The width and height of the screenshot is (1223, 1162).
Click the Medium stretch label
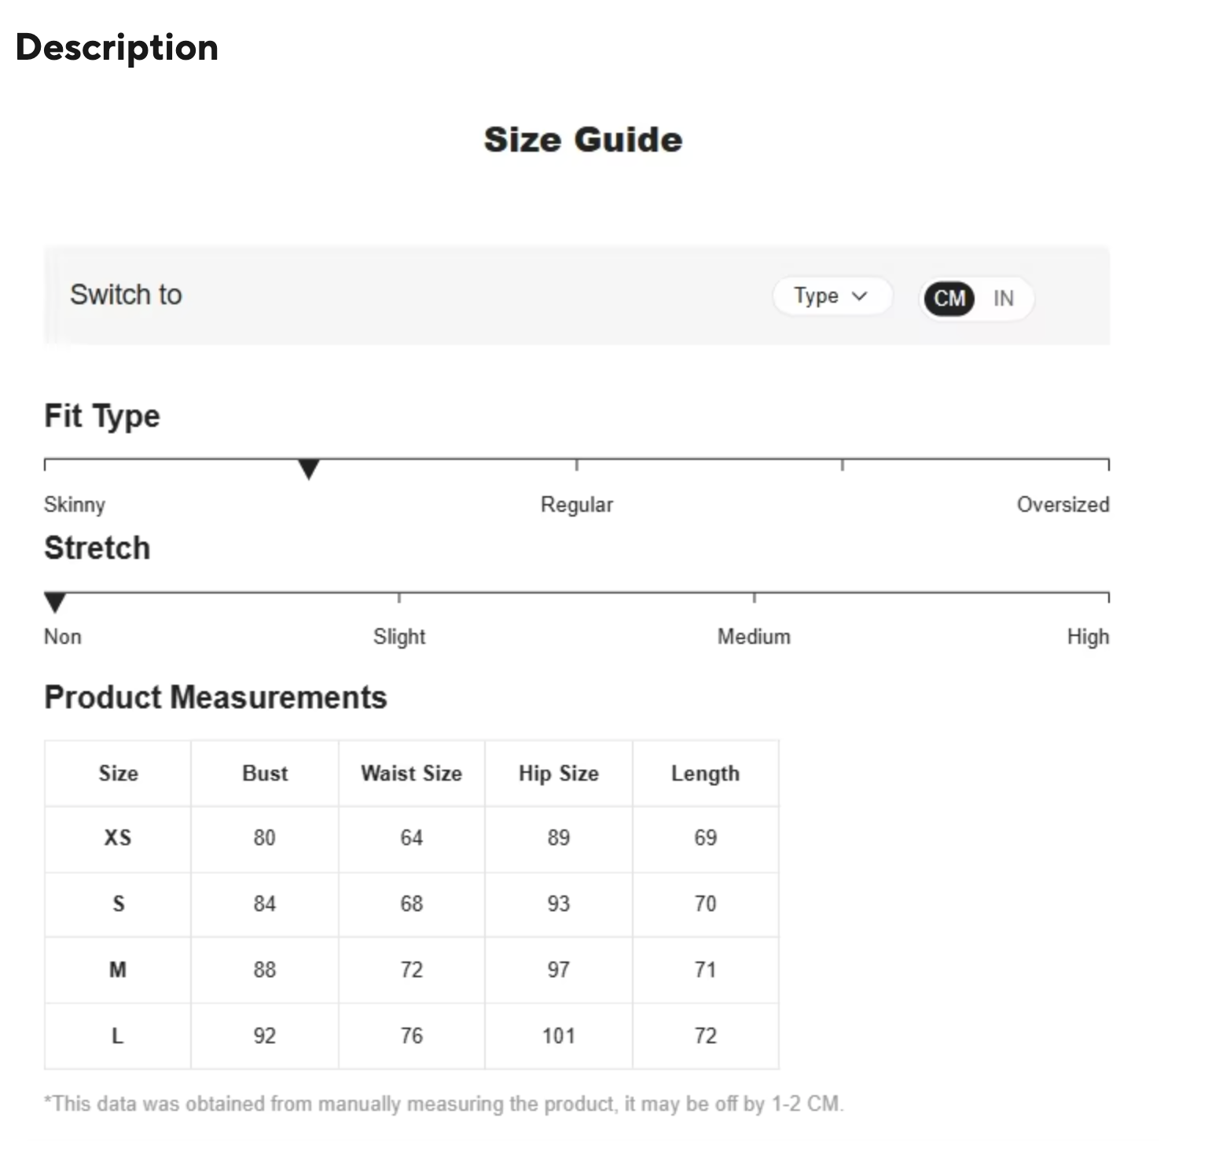[754, 637]
